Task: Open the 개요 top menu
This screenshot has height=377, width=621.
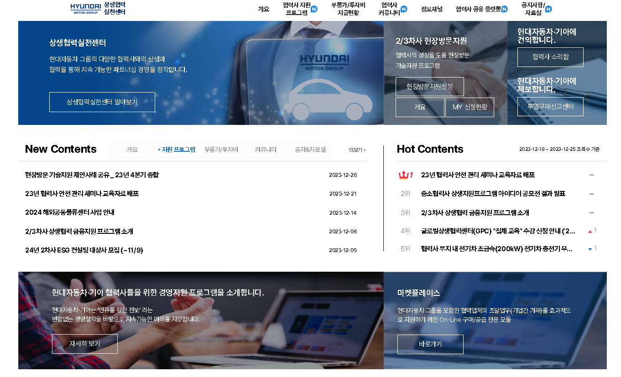Action: 264,9
